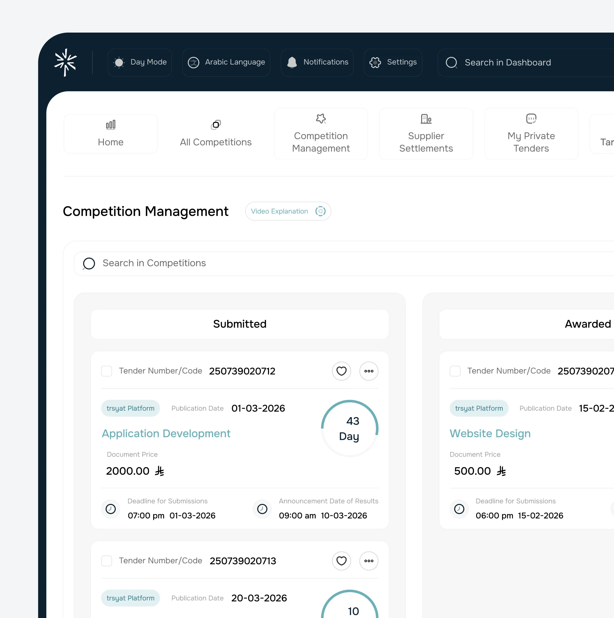Navigate to Supplier Settlements
Viewport: 614px width, 618px height.
pos(426,134)
